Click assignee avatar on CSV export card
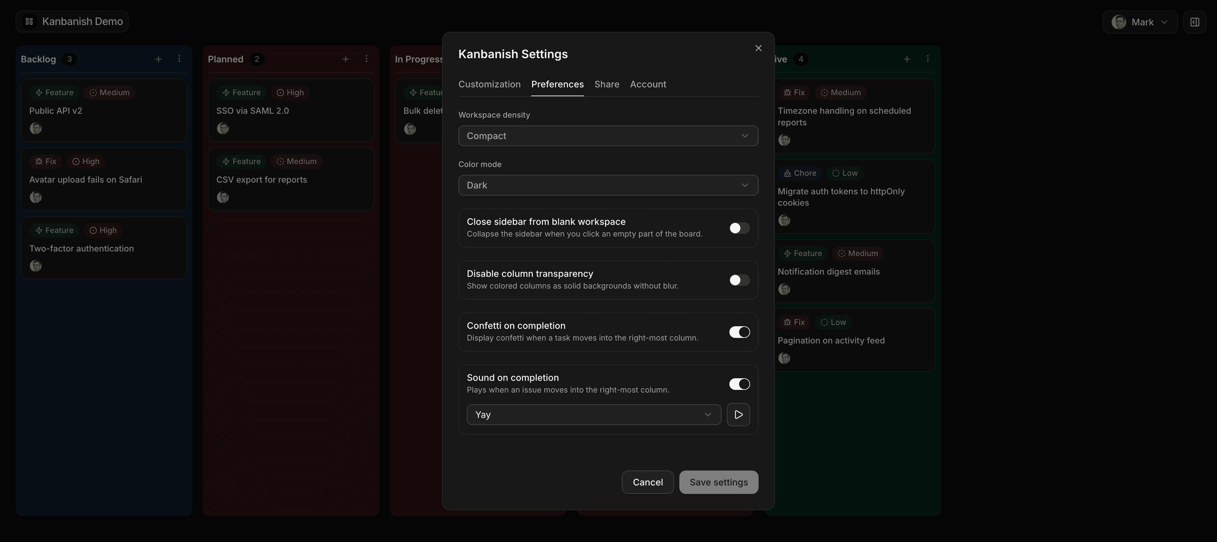 [x=223, y=197]
